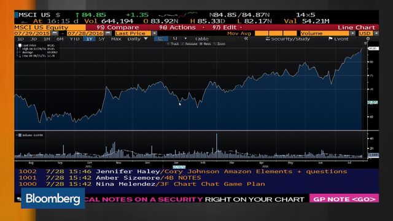The width and height of the screenshot is (393, 221).
Task: Click the Vol 644,194 value
Action: click(109, 21)
